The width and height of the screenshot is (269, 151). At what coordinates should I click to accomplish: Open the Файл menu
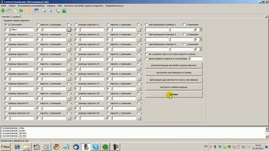point(3,5)
